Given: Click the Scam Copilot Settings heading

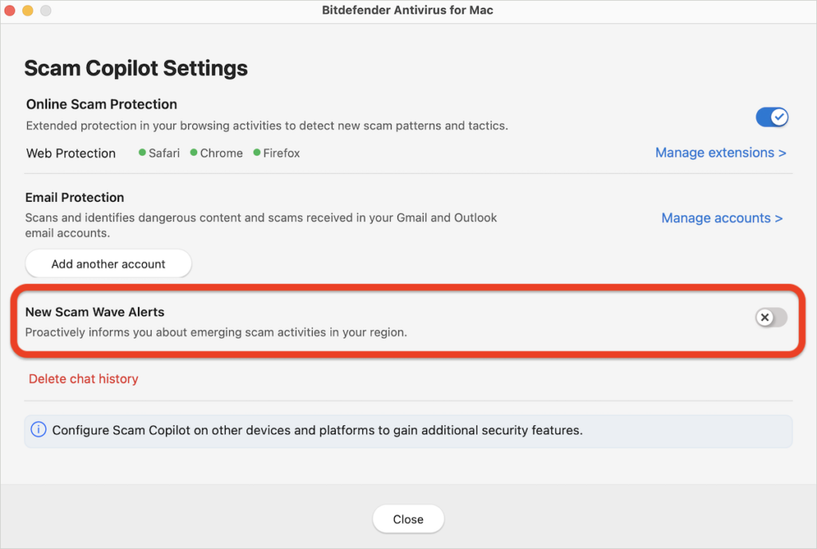Looking at the screenshot, I should point(136,68).
